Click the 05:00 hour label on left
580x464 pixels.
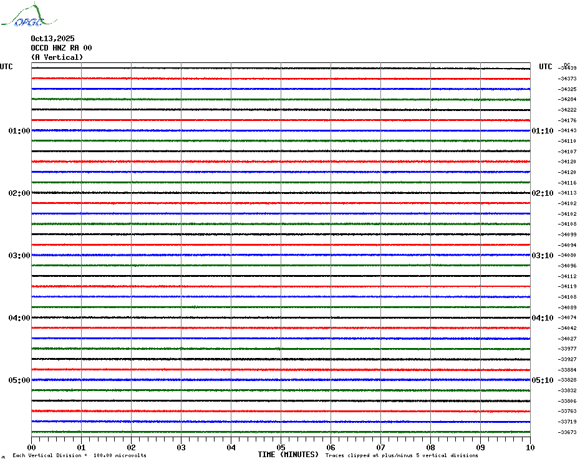(x=19, y=380)
